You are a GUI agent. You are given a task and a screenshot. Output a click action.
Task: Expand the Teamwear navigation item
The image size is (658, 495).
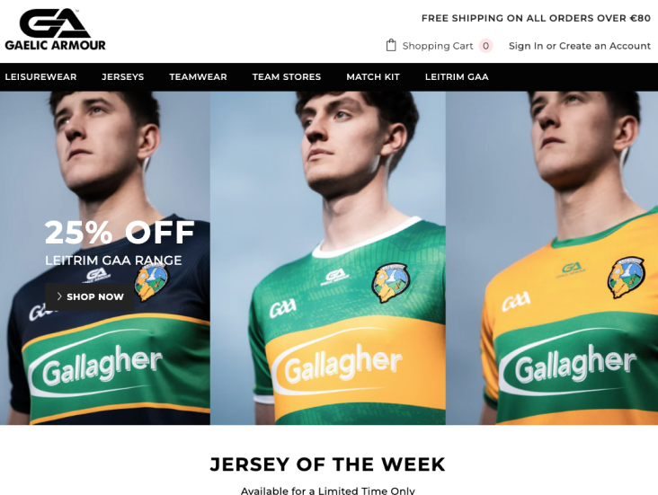coord(198,76)
